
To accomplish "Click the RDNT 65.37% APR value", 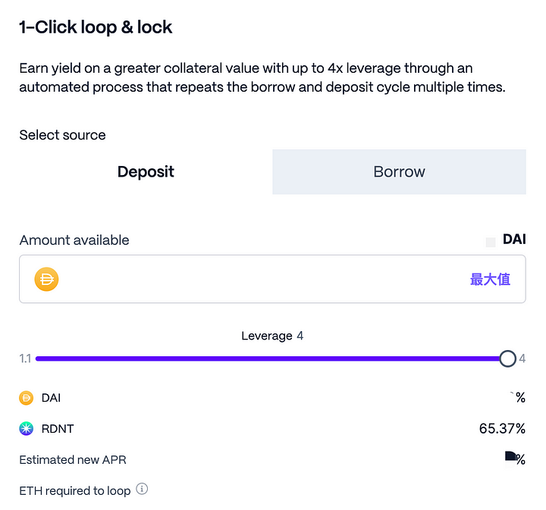I will point(502,429).
